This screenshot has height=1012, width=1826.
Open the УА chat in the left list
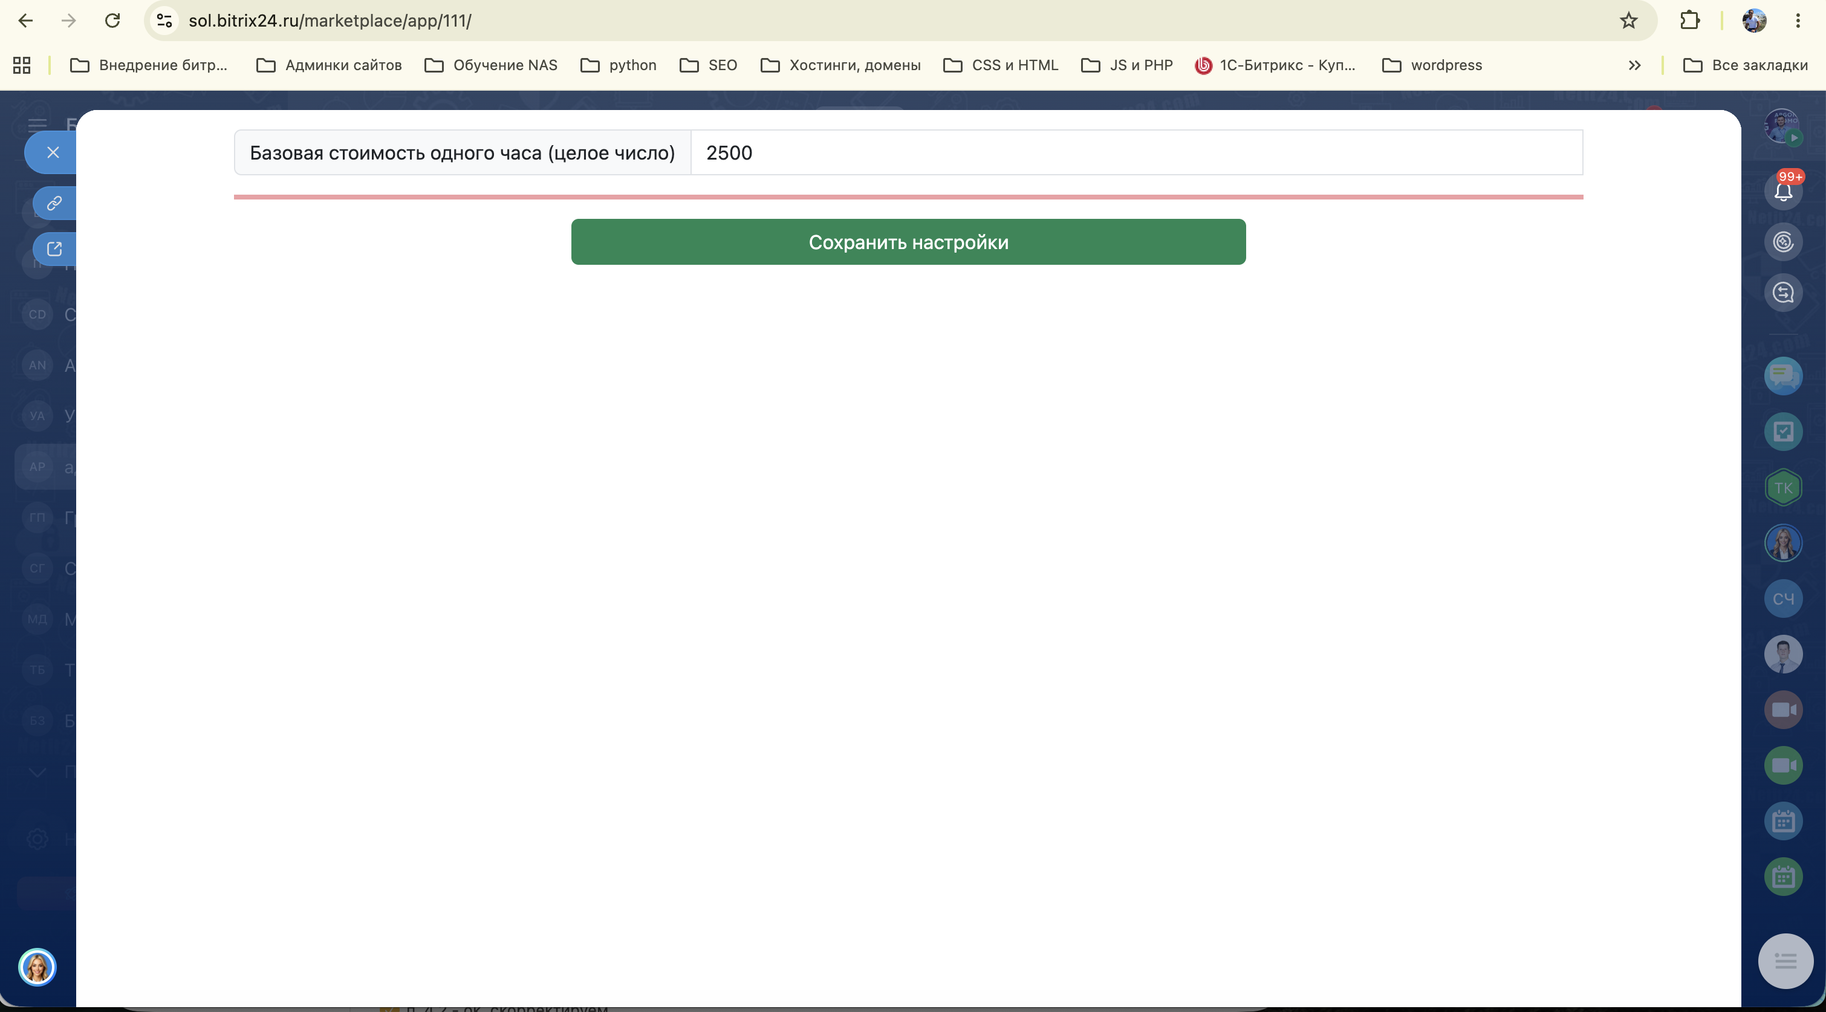pos(37,416)
